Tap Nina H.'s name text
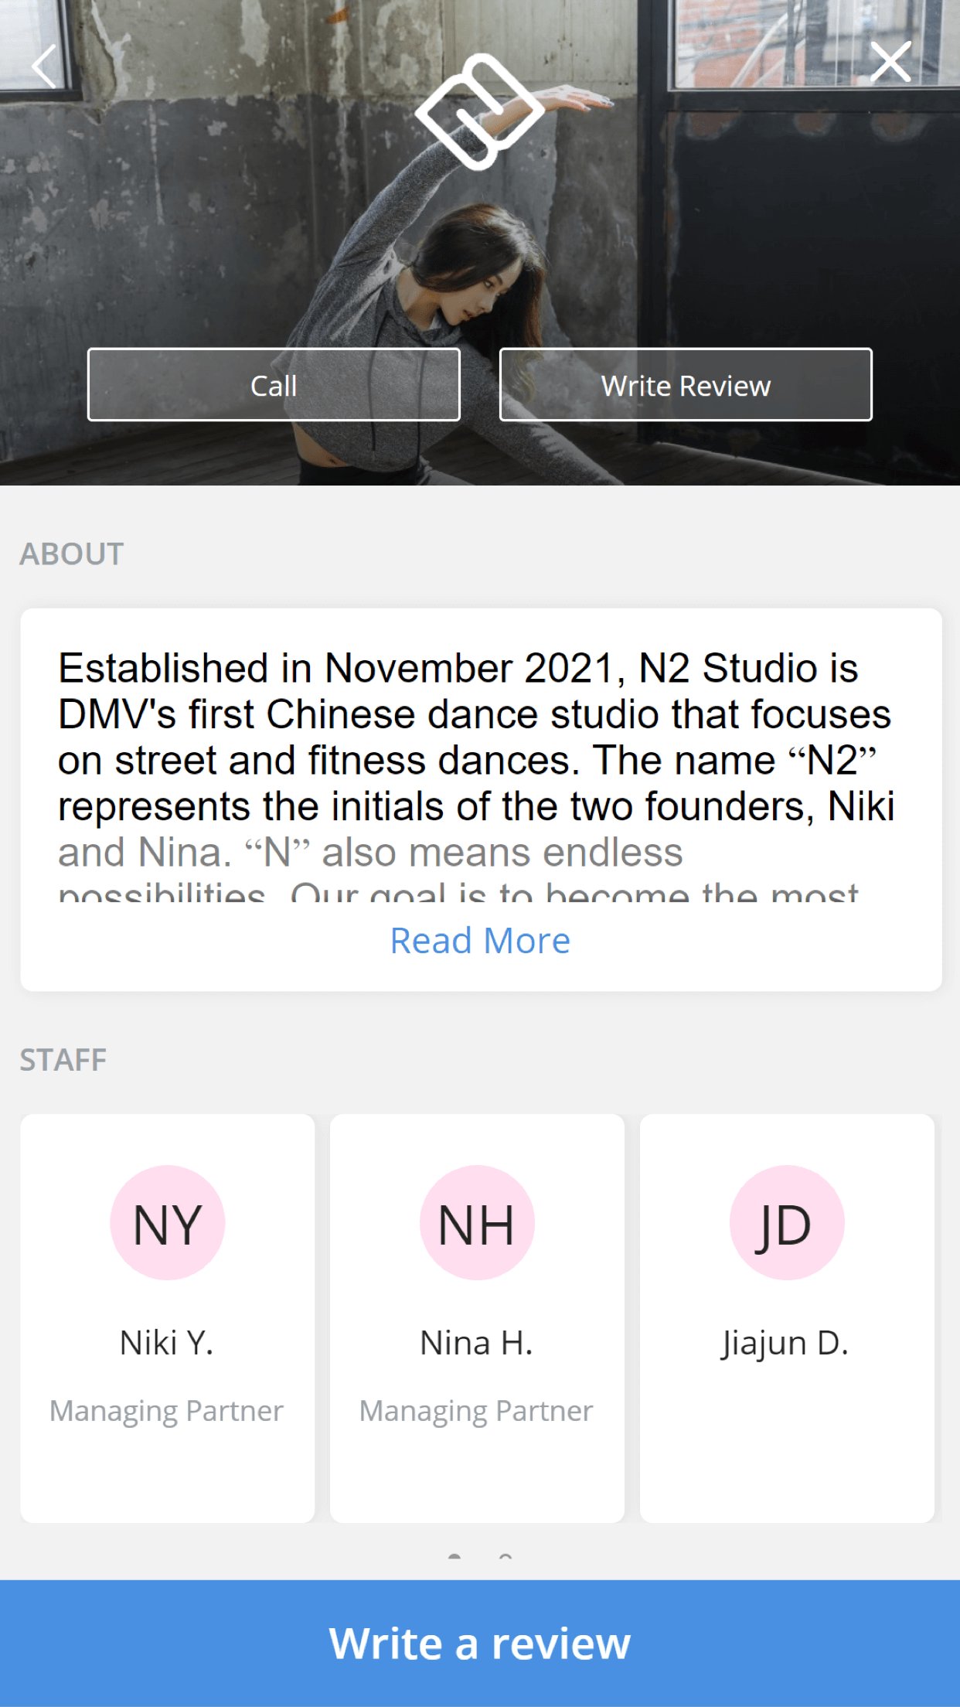The image size is (960, 1707). tap(477, 1342)
